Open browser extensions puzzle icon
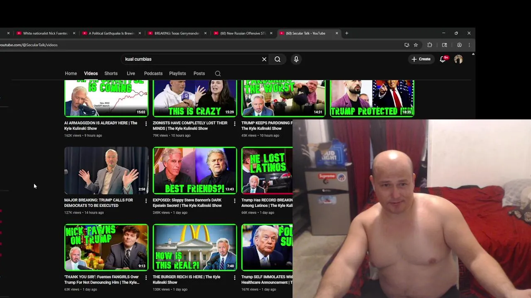This screenshot has width=531, height=298. (x=430, y=45)
